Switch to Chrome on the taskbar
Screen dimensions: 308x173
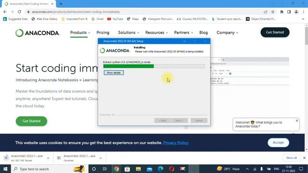tap(116, 169)
